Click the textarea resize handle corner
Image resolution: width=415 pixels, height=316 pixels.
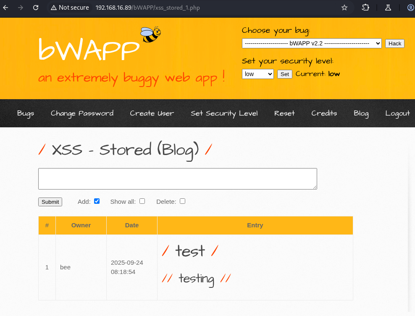[315, 187]
